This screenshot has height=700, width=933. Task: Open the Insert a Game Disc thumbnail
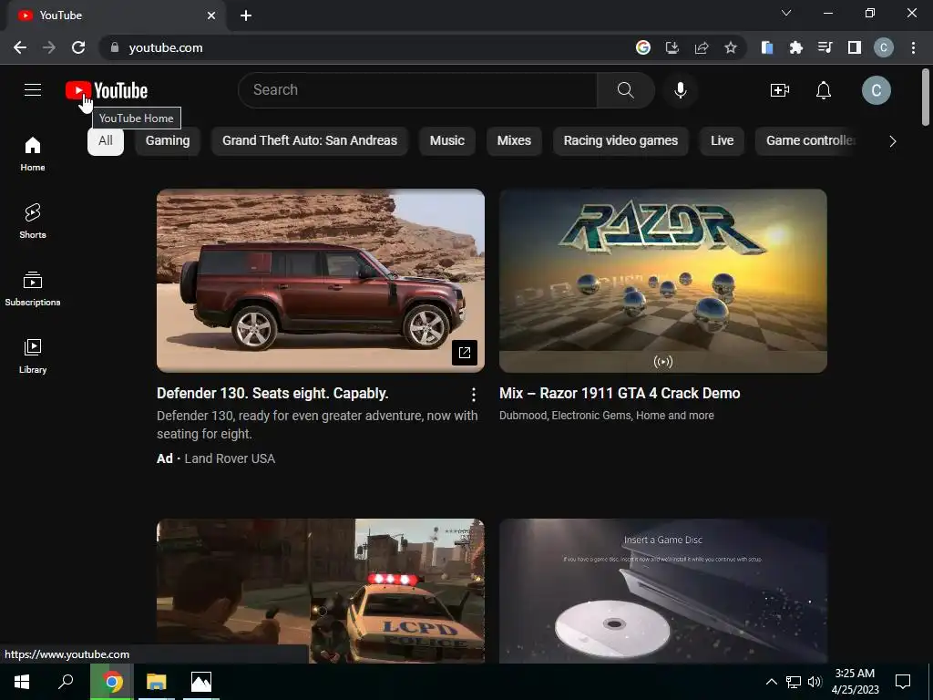point(663,591)
